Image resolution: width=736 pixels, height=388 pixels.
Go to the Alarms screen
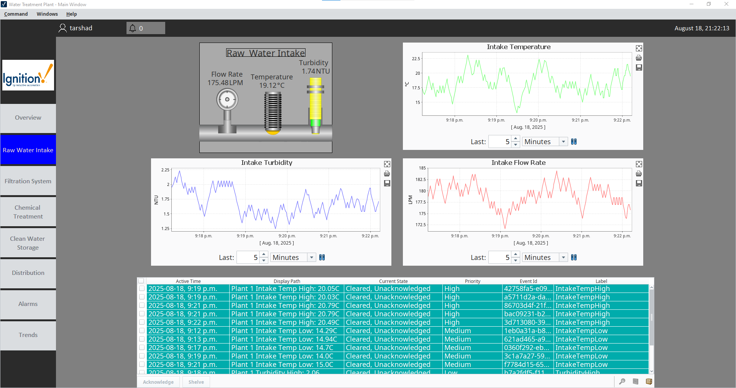click(x=28, y=304)
